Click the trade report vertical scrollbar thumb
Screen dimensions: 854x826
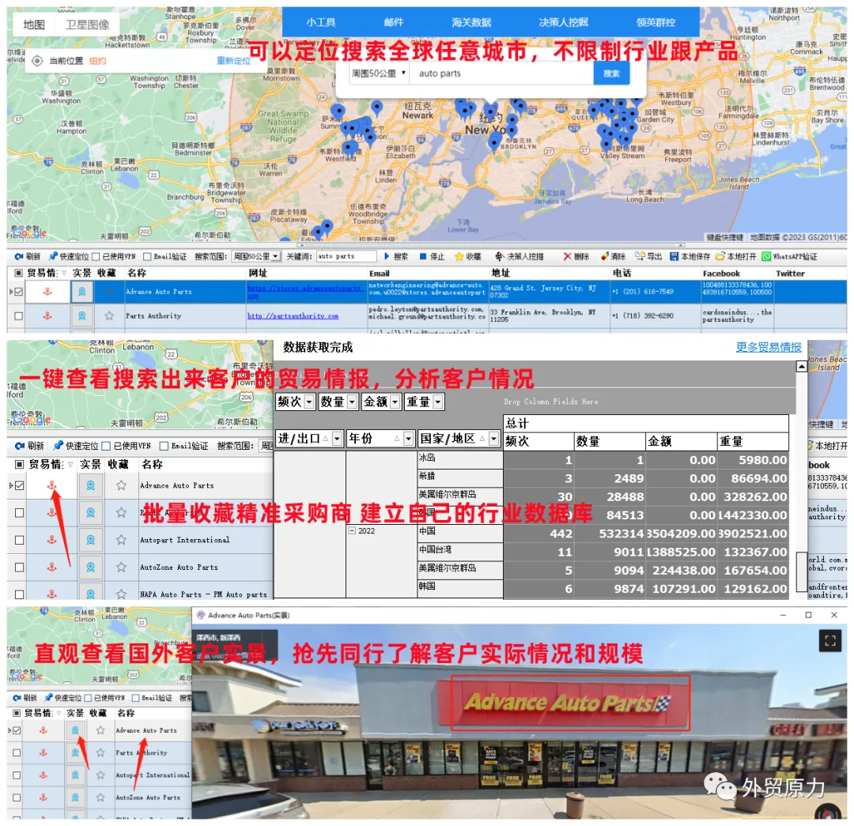pyautogui.click(x=801, y=571)
